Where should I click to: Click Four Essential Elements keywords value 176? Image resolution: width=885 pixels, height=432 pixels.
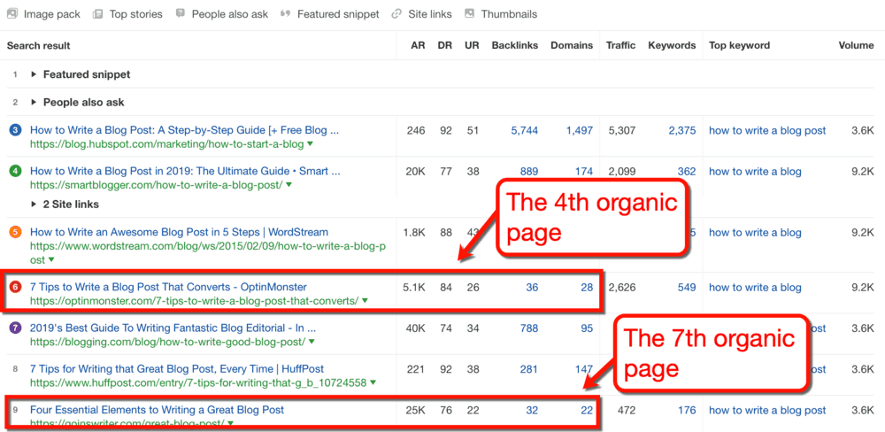coord(687,410)
